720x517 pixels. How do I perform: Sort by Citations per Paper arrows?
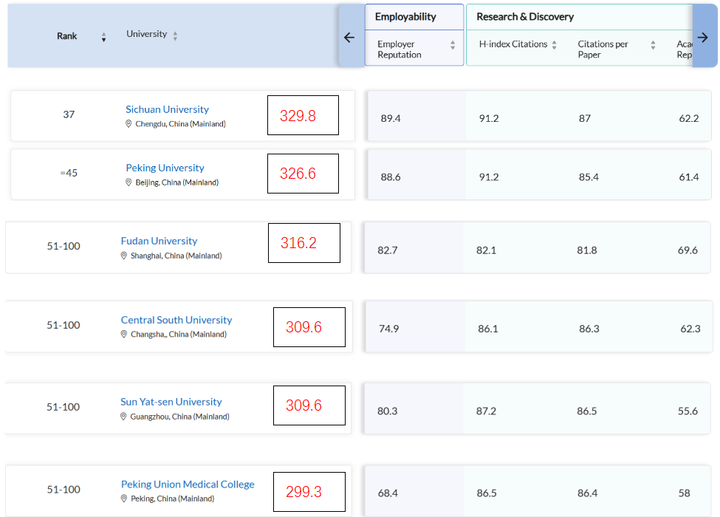click(653, 46)
